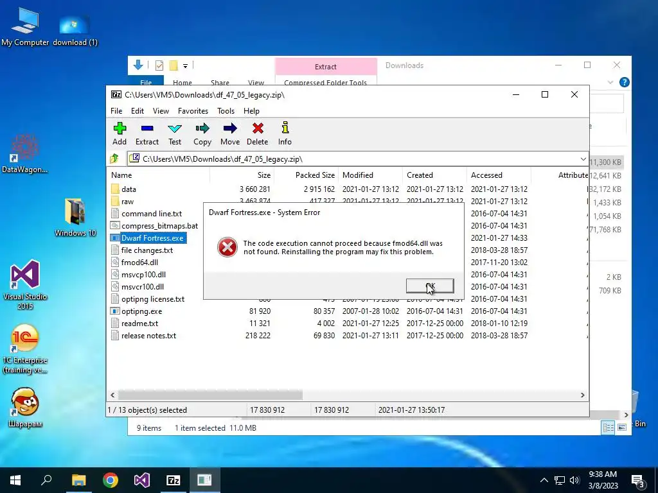
Task: Select file changes.txt
Action: click(147, 250)
